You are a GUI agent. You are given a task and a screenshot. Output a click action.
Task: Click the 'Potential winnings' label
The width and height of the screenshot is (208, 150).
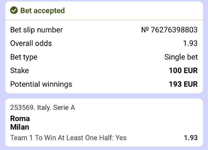tap(41, 84)
